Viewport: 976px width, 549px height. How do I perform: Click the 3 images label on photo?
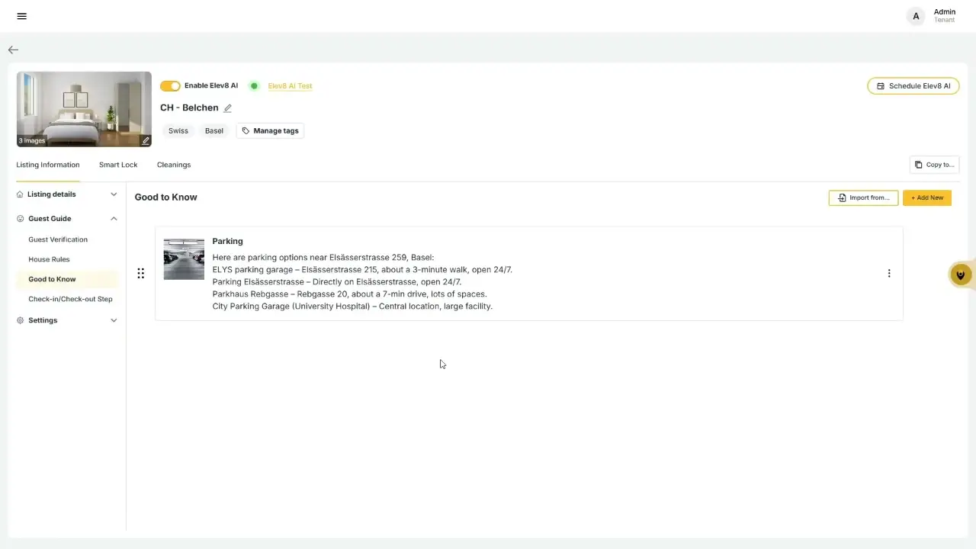32,141
